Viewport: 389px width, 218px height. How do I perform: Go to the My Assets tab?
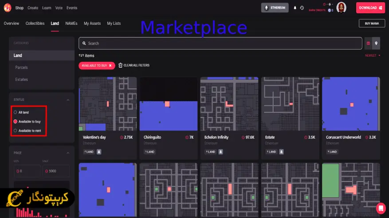[x=92, y=23]
